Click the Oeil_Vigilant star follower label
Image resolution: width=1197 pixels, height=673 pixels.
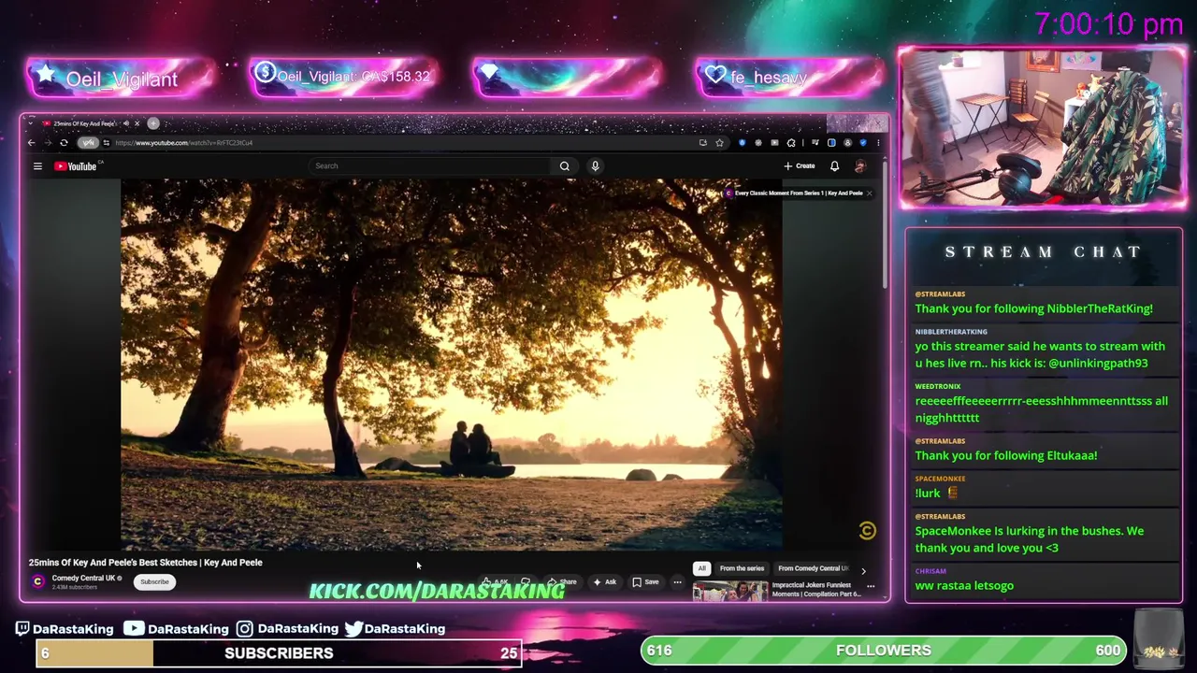coord(122,79)
